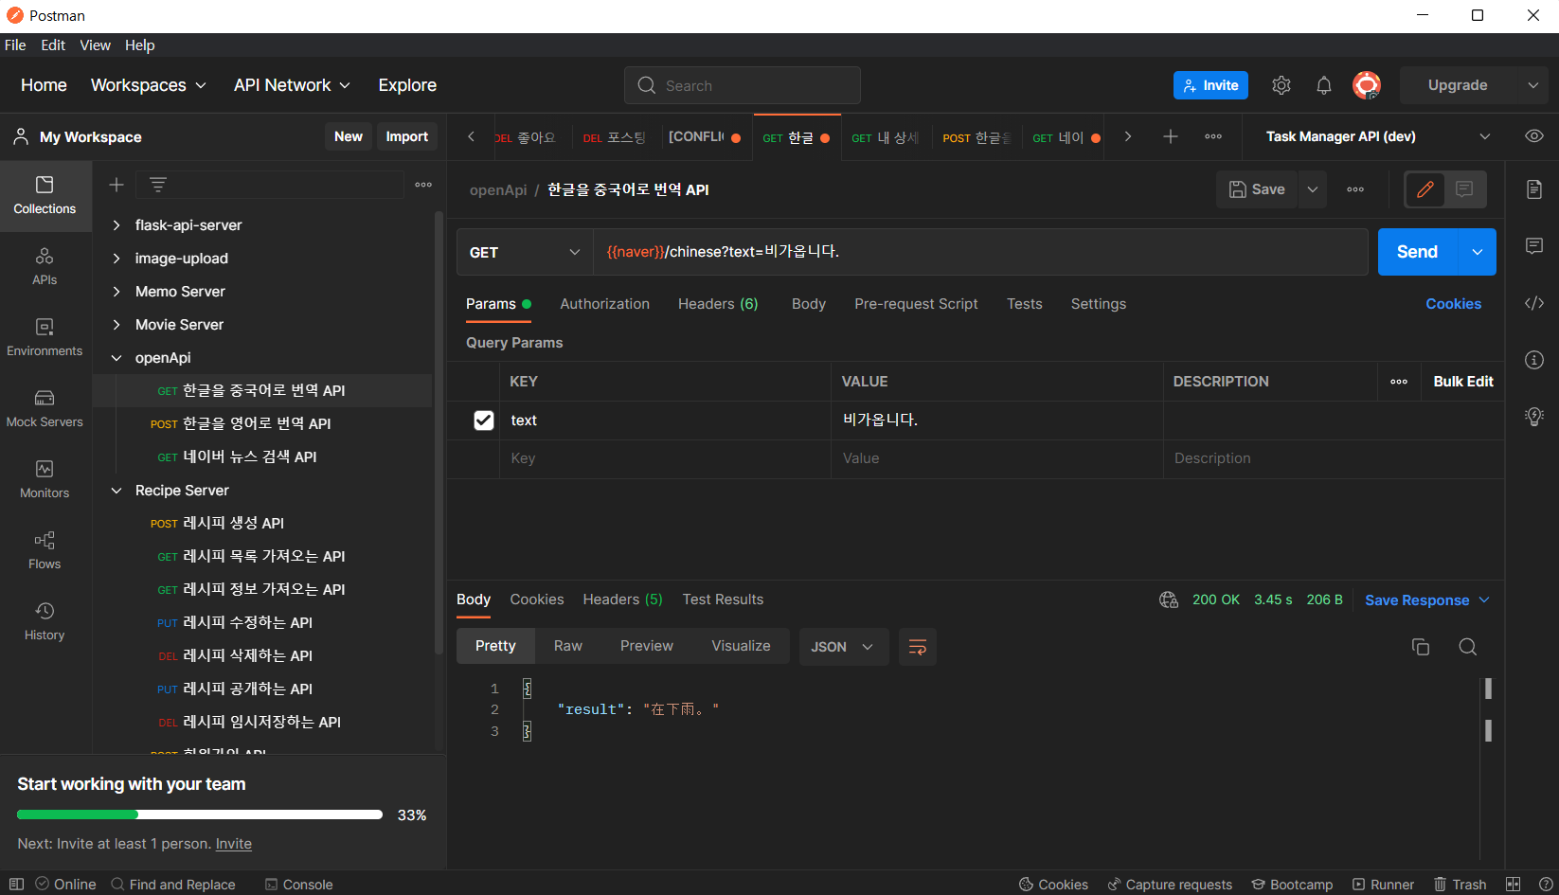Open the collections filter icon
The image size is (1559, 895).
click(158, 185)
